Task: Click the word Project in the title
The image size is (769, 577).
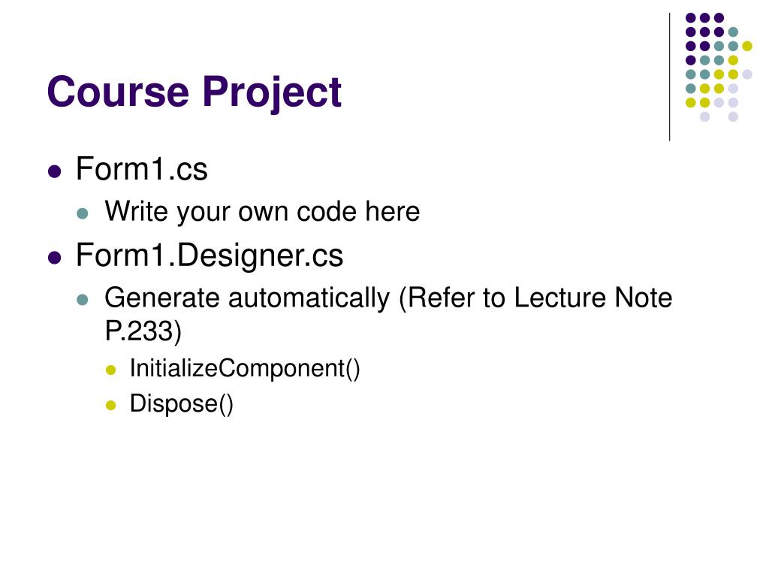Action: tap(272, 92)
